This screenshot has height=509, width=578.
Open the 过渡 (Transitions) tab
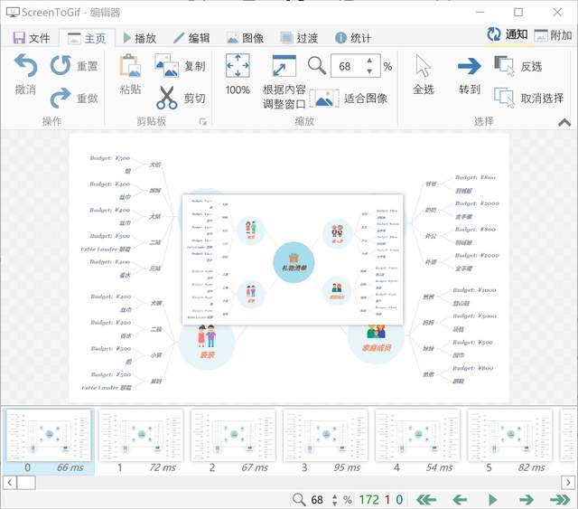point(299,38)
